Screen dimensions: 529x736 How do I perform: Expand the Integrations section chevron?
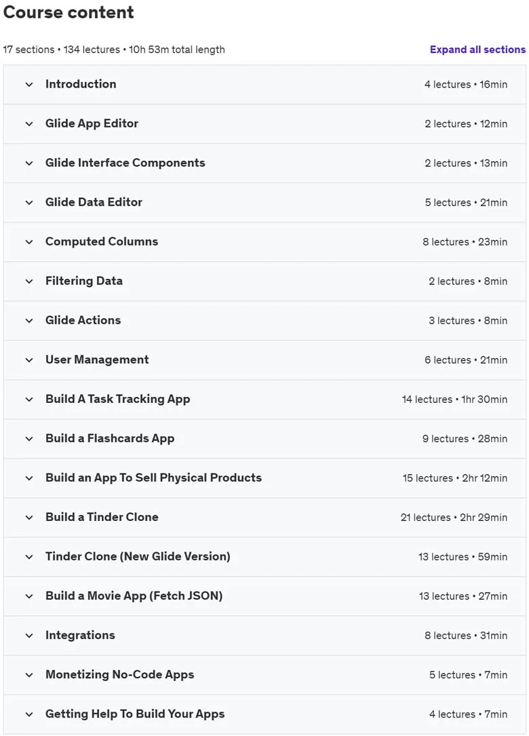click(x=29, y=636)
